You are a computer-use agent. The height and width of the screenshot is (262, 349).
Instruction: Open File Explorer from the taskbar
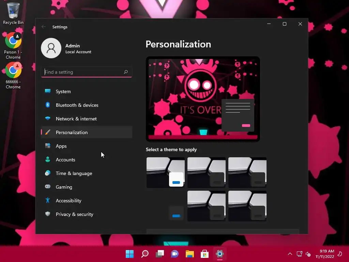pyautogui.click(x=189, y=254)
